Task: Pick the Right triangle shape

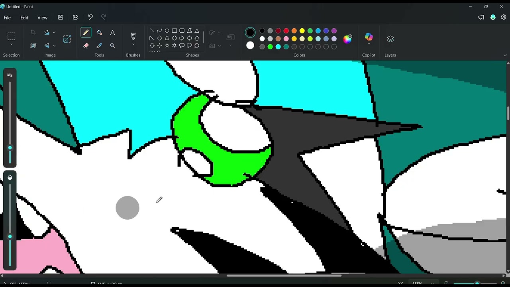Action: (x=152, y=38)
